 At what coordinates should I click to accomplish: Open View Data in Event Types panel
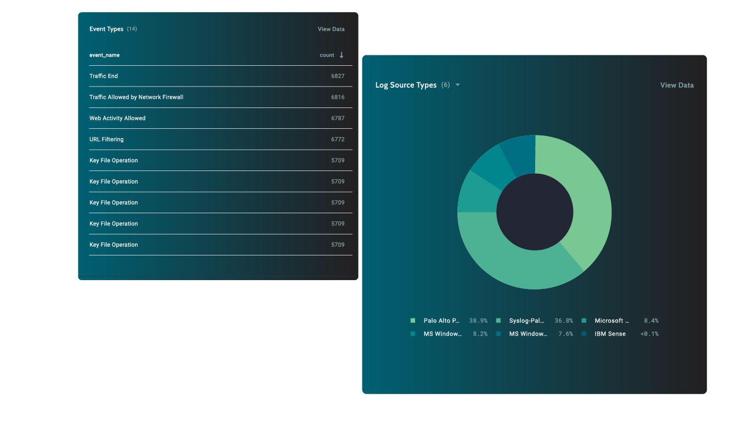(x=331, y=29)
